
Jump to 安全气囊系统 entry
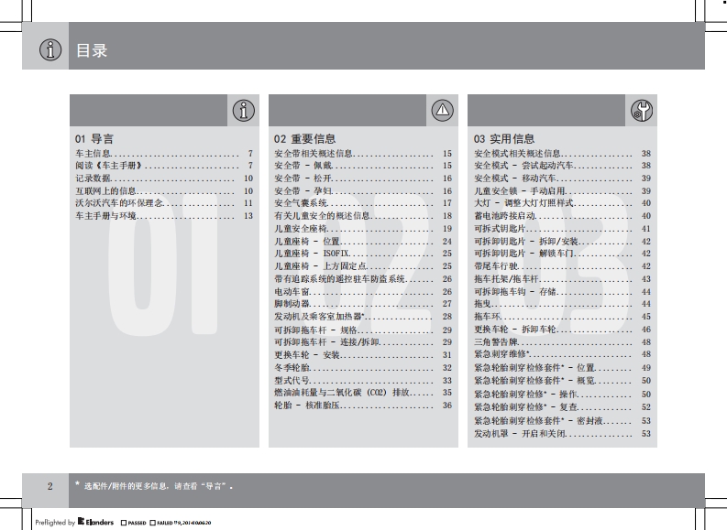301,203
